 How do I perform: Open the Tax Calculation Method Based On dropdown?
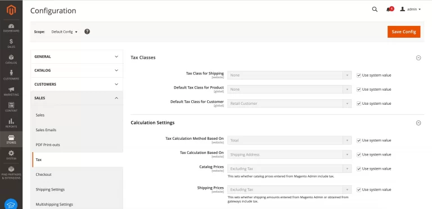pyautogui.click(x=289, y=140)
